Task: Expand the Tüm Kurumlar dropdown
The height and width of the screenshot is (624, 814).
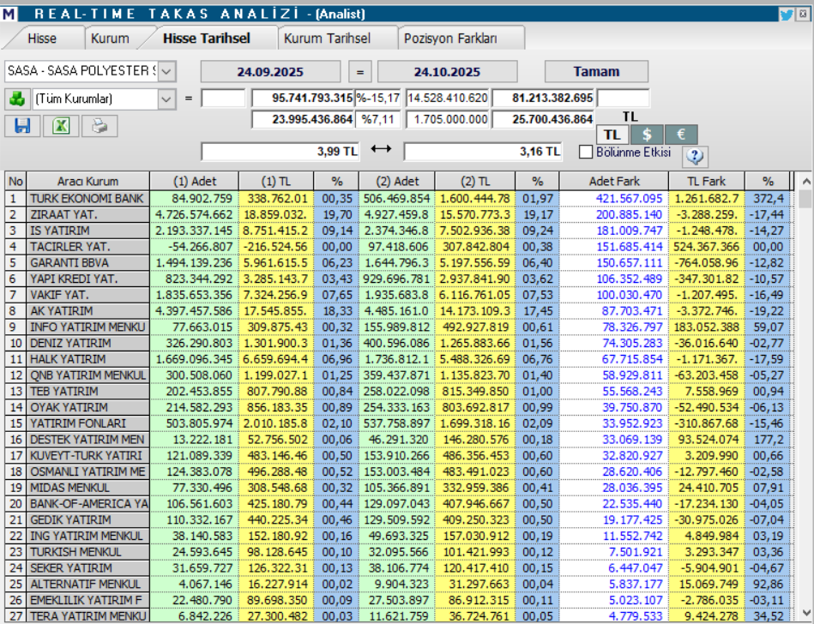Action: 167,99
